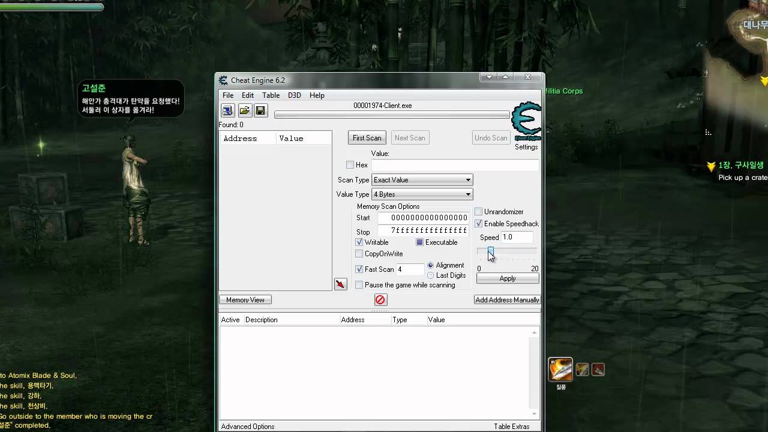Viewport: 768px width, 432px height.
Task: Click the address table scrollbar up arrow
Action: click(535, 332)
